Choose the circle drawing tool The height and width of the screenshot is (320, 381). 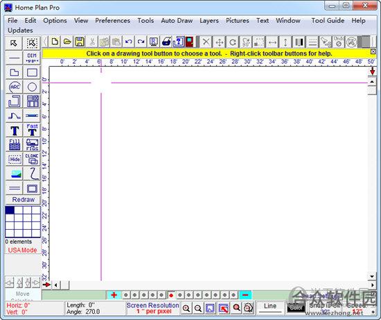tap(32, 87)
